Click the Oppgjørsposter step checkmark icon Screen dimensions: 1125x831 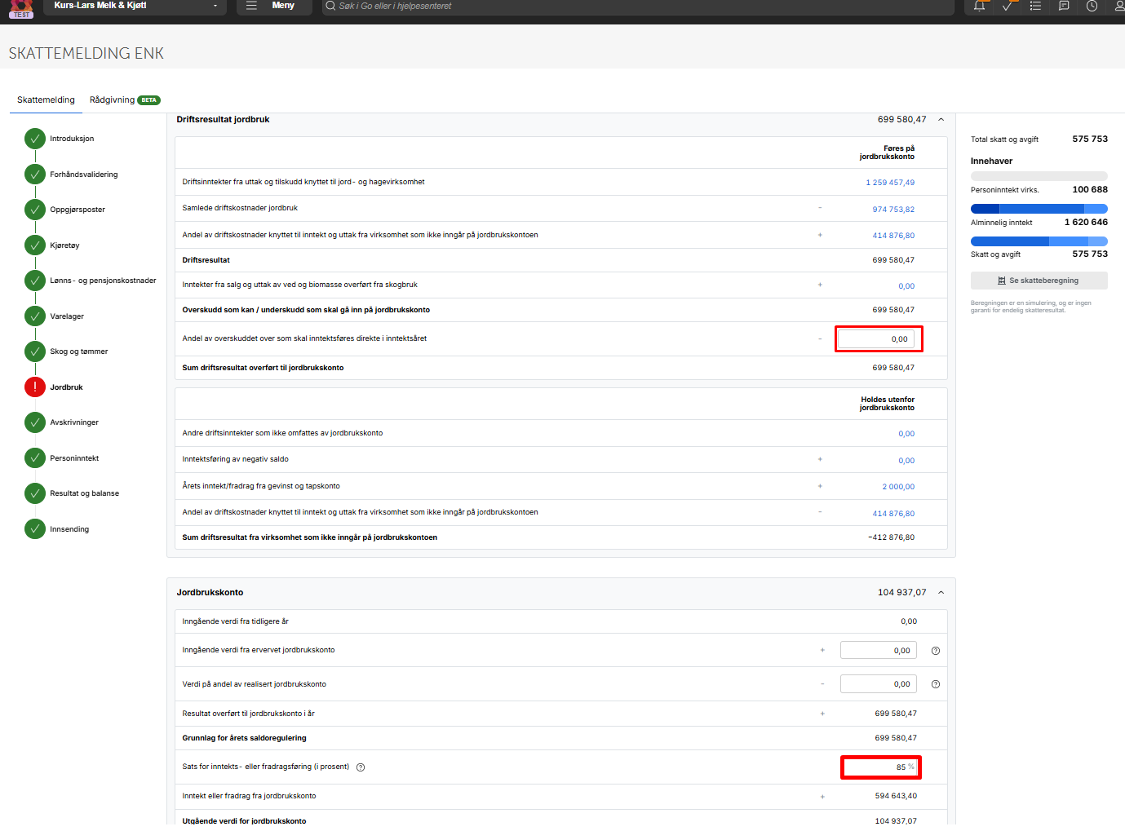(35, 210)
